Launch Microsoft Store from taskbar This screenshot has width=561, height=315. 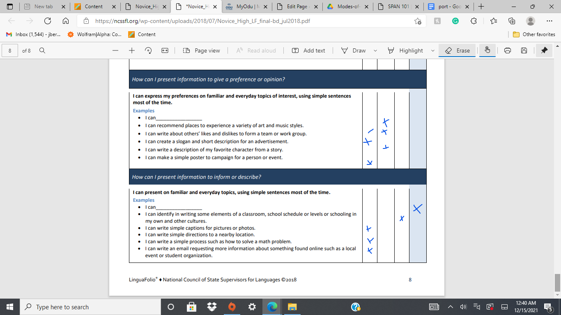coord(191,307)
